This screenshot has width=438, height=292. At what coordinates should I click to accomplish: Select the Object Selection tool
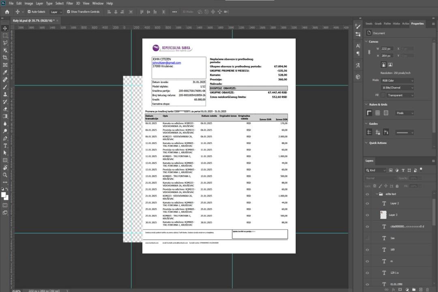(x=5, y=50)
